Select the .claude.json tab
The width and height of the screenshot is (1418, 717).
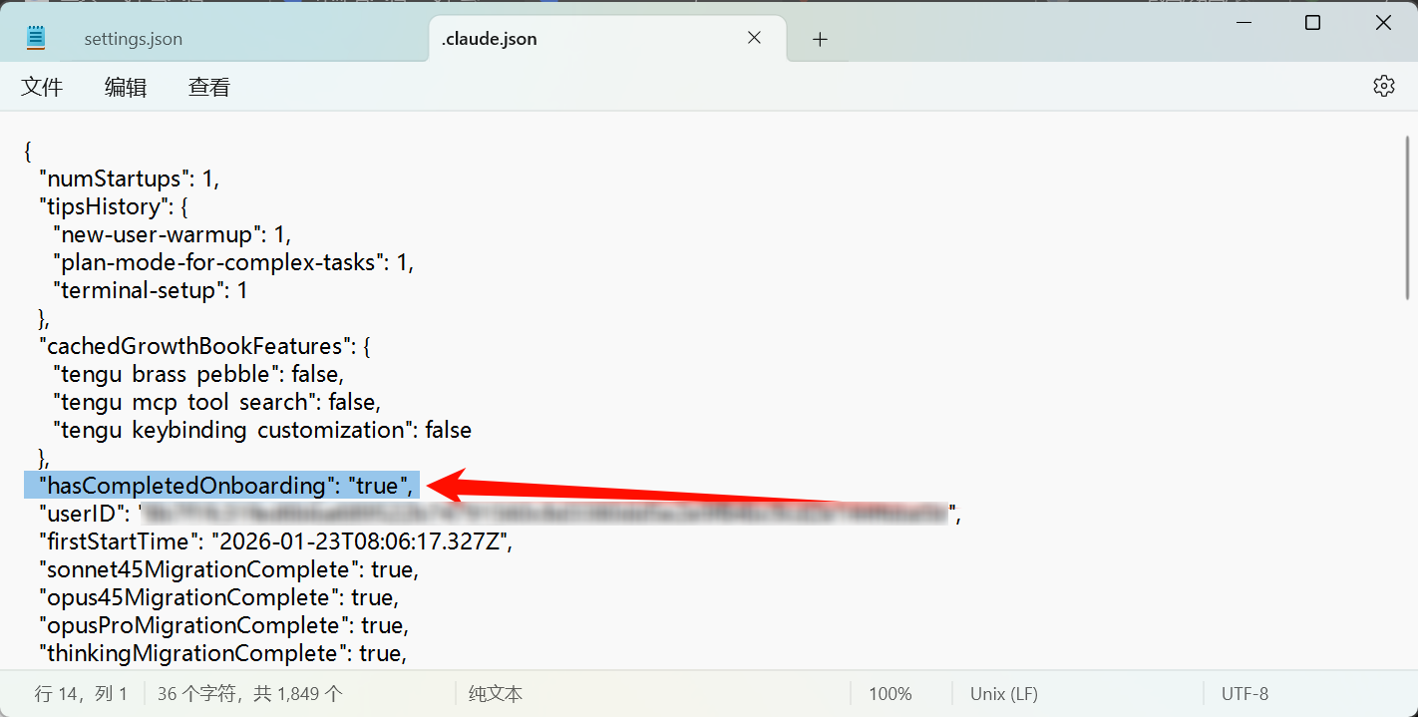click(489, 40)
